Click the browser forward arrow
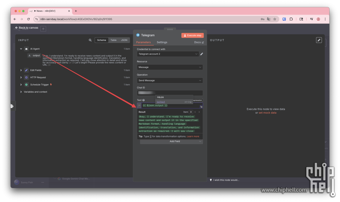 click(x=22, y=19)
